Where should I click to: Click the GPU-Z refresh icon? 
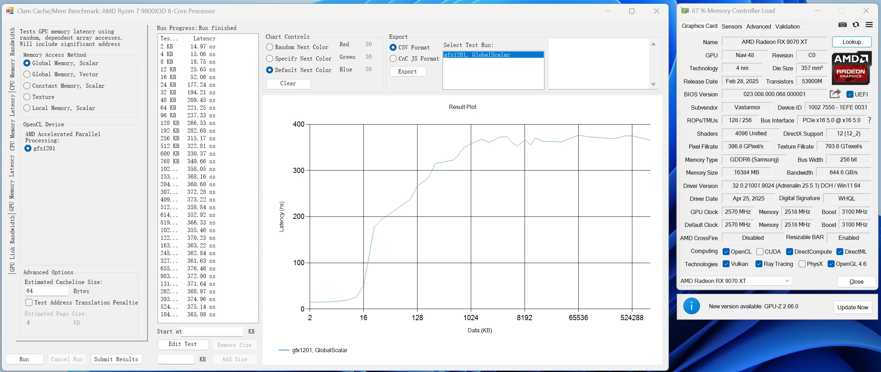[856, 25]
